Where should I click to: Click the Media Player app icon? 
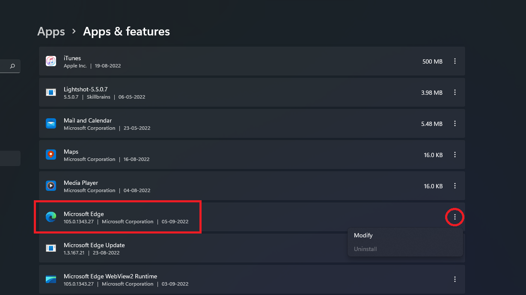point(51,186)
